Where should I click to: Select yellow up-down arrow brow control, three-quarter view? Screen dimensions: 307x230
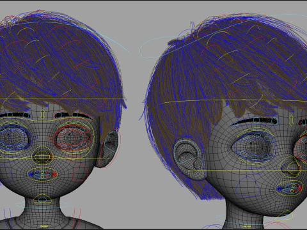tap(291, 121)
